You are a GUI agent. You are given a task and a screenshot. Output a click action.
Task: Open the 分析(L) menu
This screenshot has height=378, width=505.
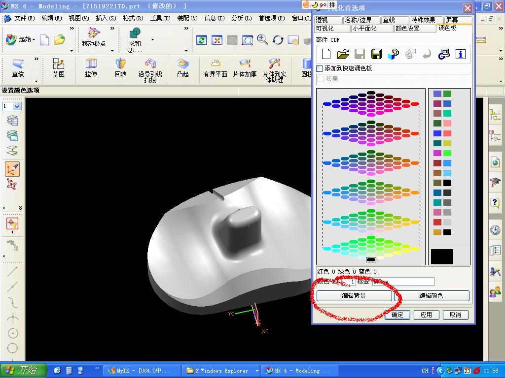click(242, 18)
